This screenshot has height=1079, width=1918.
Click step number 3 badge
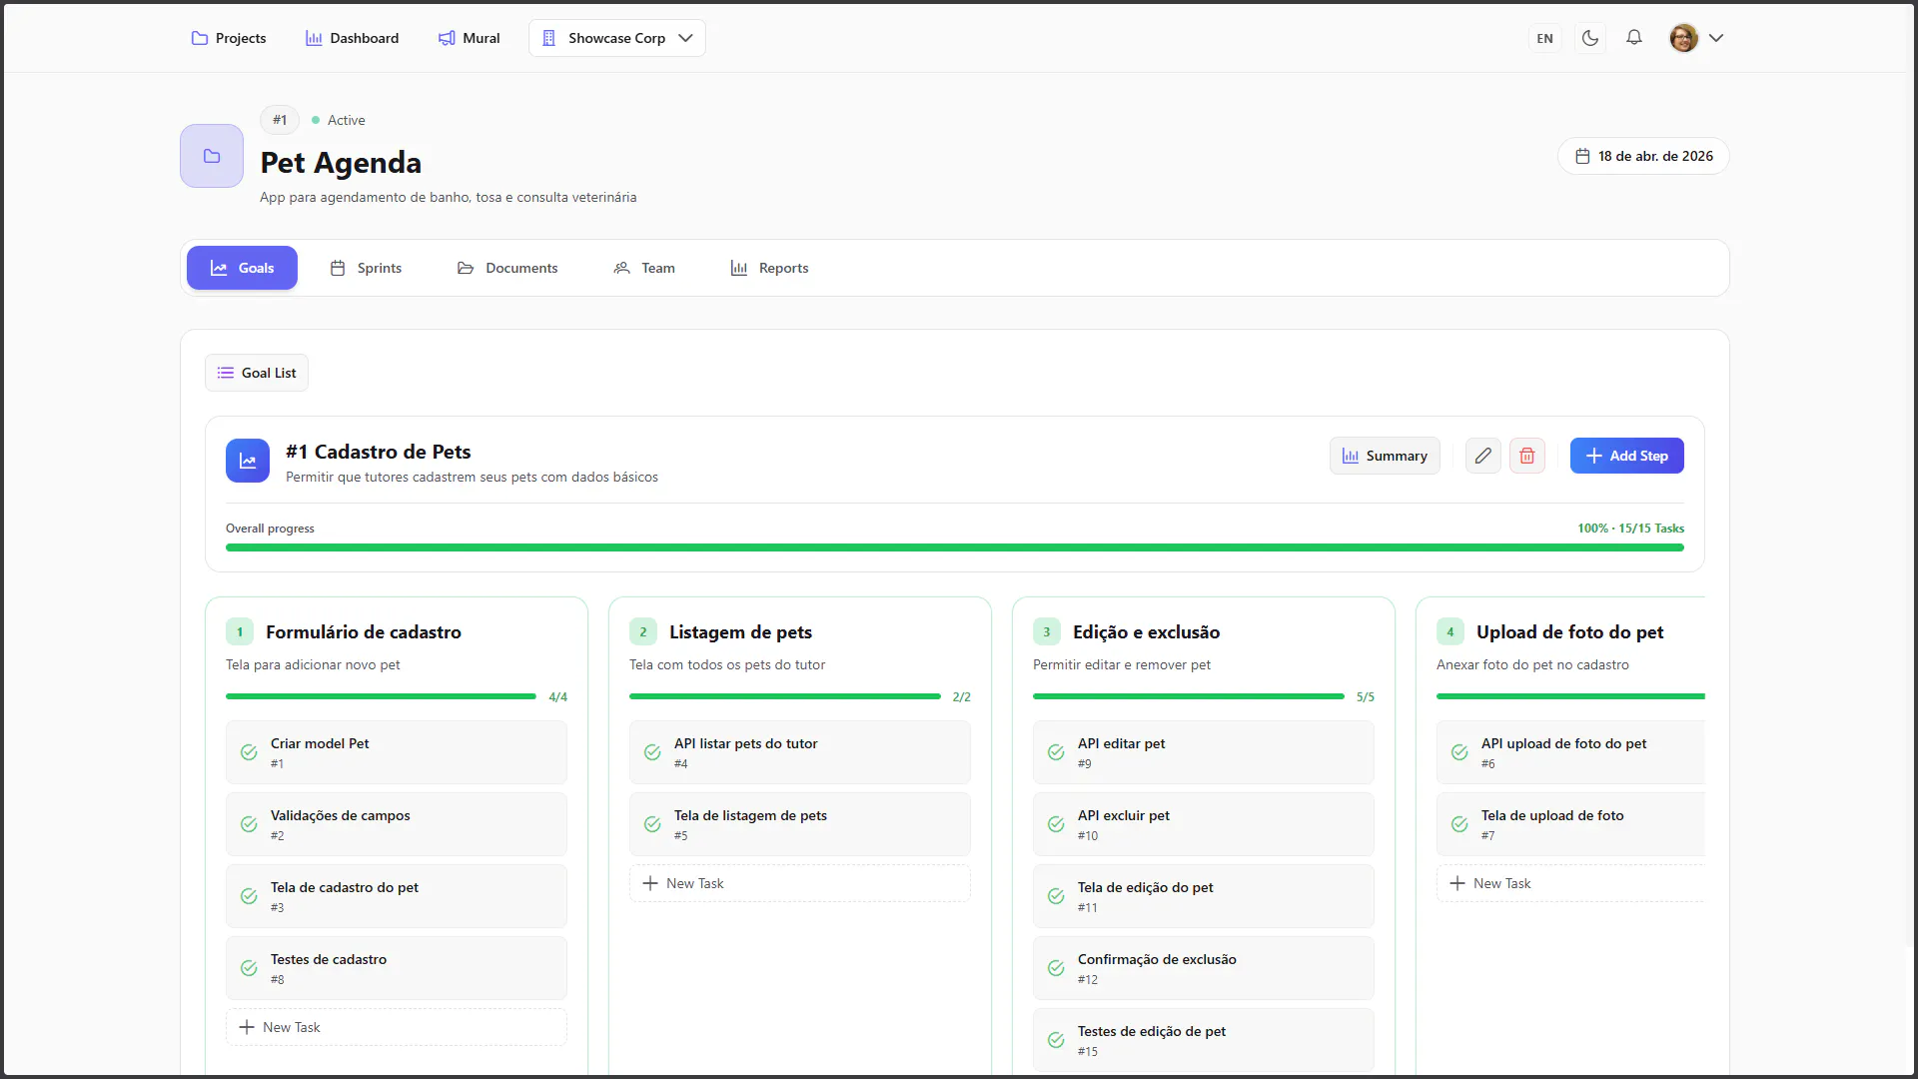pos(1047,631)
